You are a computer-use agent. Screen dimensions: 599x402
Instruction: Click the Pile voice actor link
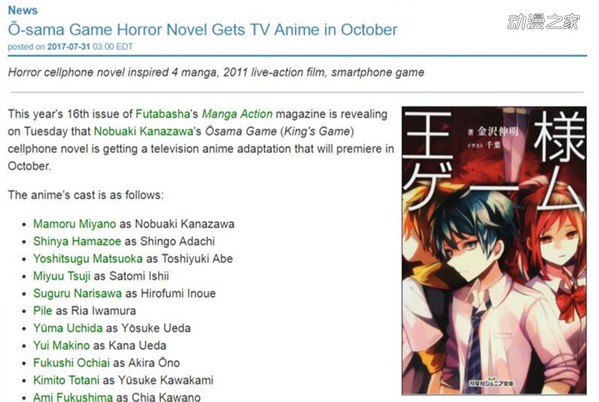[42, 311]
